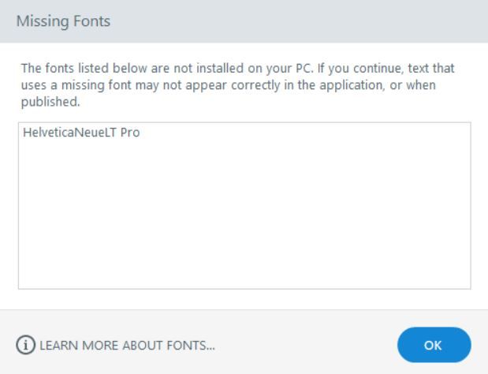Click the missing fonts warning paragraph
Screen dimensions: 488x374
pyautogui.click(x=237, y=84)
